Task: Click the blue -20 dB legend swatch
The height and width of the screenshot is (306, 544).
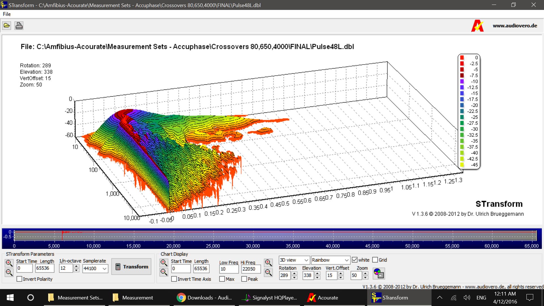Action: click(x=462, y=105)
